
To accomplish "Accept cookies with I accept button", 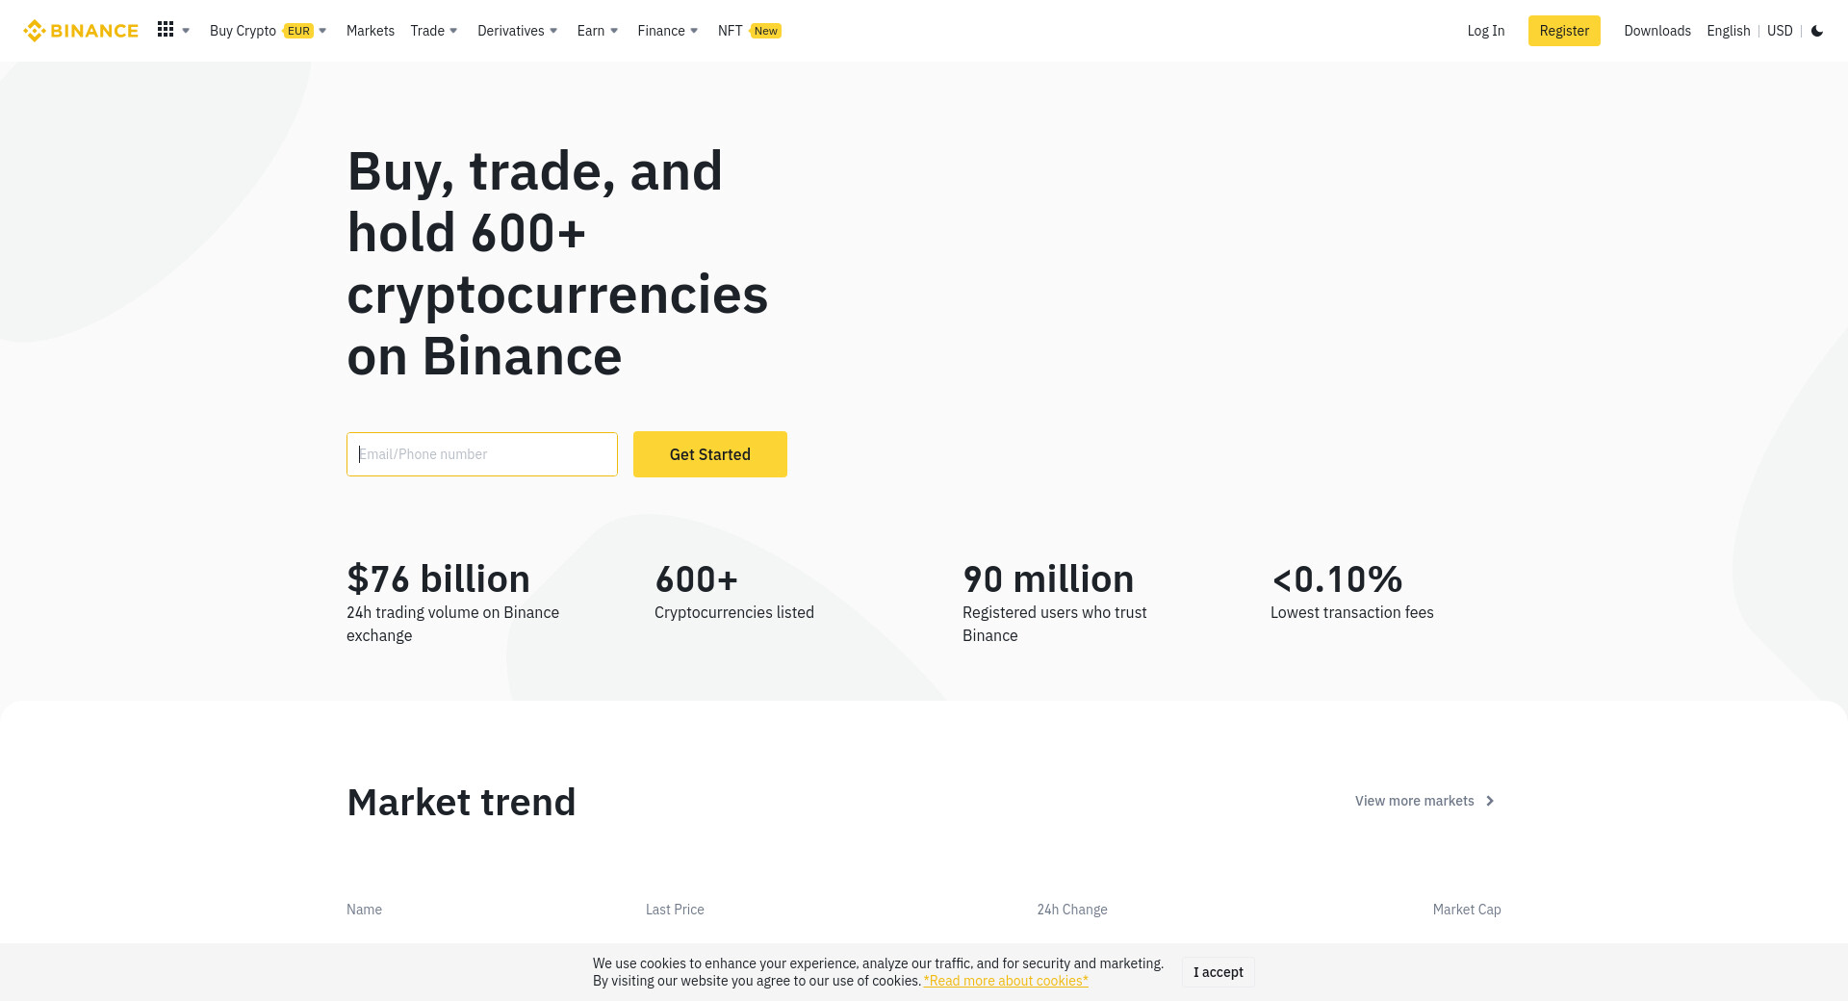I will (1219, 972).
